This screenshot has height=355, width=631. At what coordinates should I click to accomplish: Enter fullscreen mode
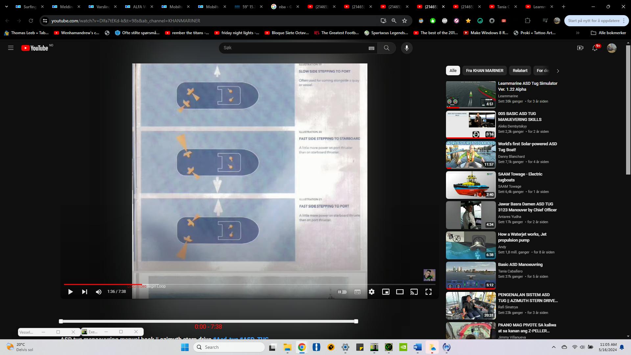pyautogui.click(x=428, y=292)
